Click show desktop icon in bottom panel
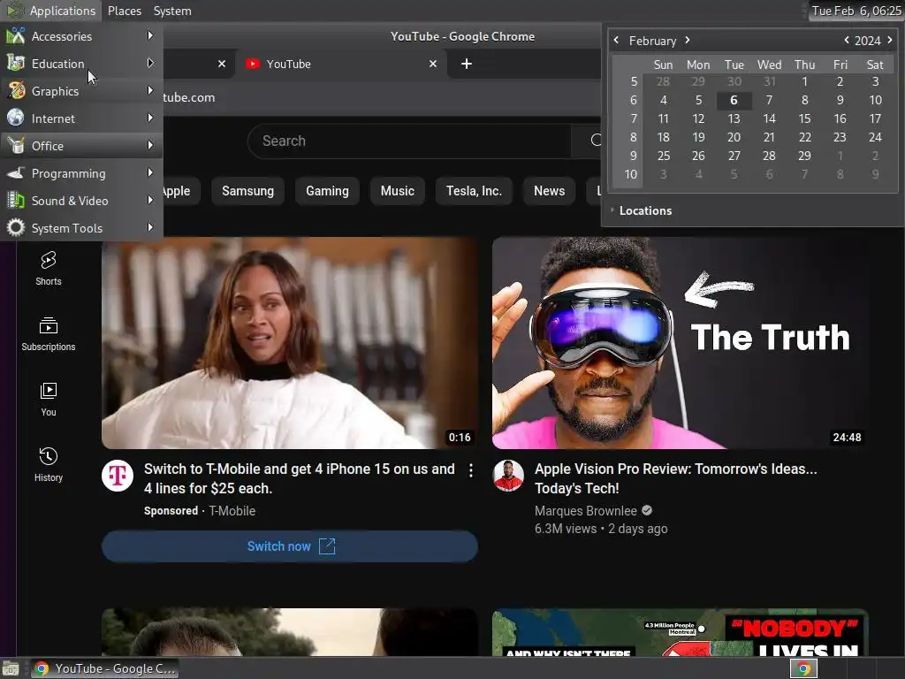 11,668
